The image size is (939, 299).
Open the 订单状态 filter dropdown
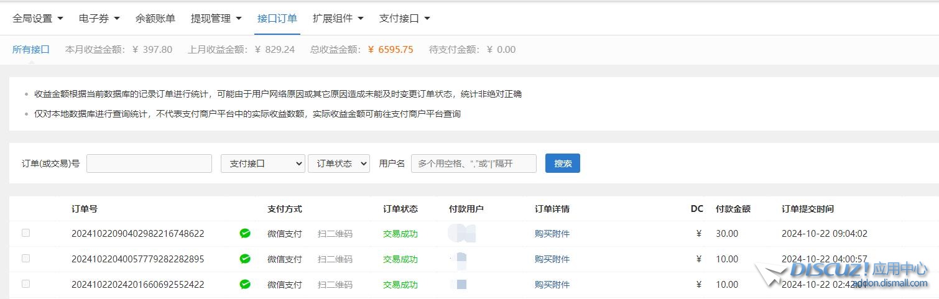[338, 163]
